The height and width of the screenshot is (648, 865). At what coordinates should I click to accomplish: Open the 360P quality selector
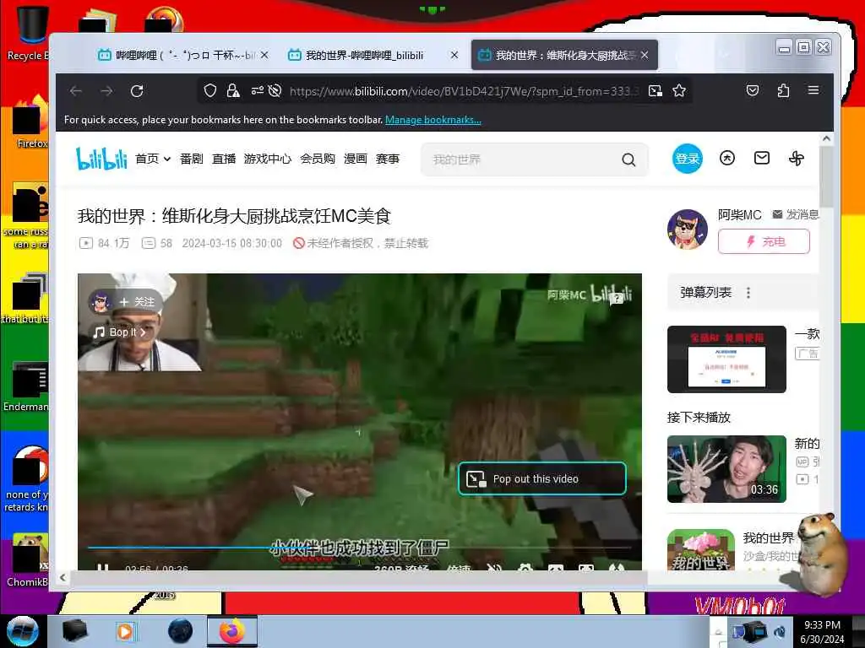pos(401,568)
